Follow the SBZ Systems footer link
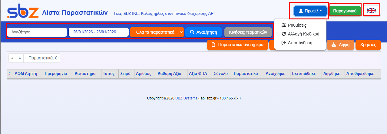Image resolution: width=387 pixels, height=134 pixels. (x=187, y=98)
